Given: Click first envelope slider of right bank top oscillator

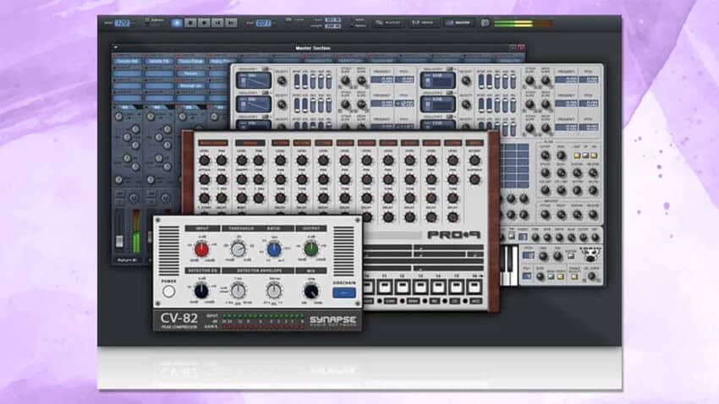Looking at the screenshot, I should coord(481,81).
